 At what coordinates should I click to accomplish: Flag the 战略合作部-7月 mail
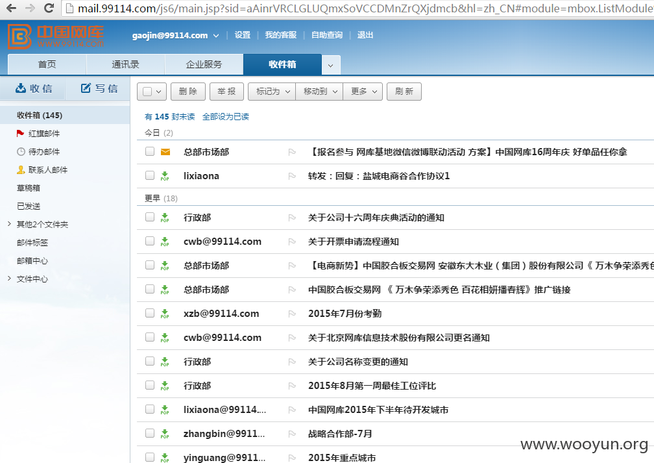click(292, 434)
